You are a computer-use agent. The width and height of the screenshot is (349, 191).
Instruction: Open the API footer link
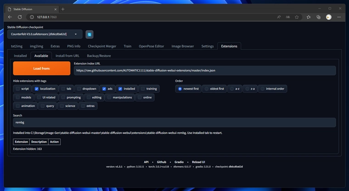tap(146, 162)
